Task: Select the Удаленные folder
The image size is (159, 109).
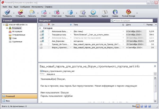Action: click(x=17, y=42)
